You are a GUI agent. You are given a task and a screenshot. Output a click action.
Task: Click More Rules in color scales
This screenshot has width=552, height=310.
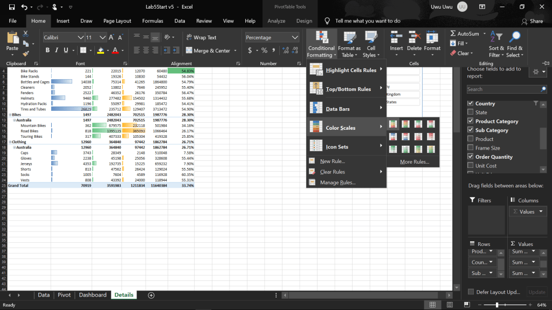coord(414,161)
